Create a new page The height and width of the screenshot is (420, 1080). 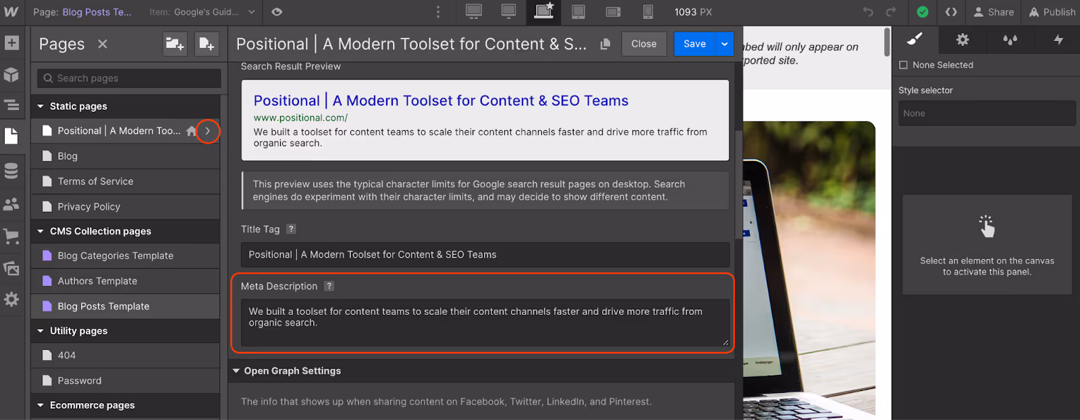click(207, 44)
